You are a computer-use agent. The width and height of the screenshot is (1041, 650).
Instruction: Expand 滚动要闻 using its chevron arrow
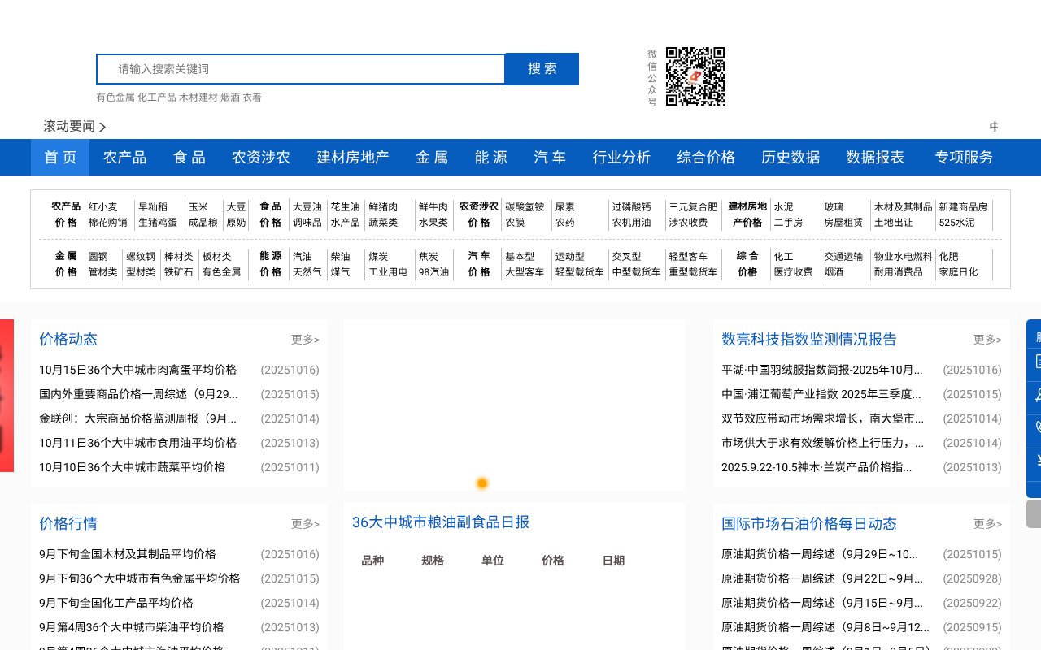point(102,127)
